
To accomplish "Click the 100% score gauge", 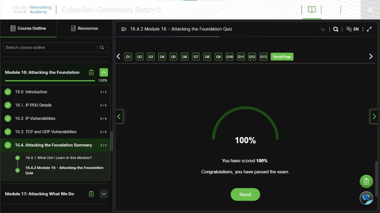I will [245, 126].
